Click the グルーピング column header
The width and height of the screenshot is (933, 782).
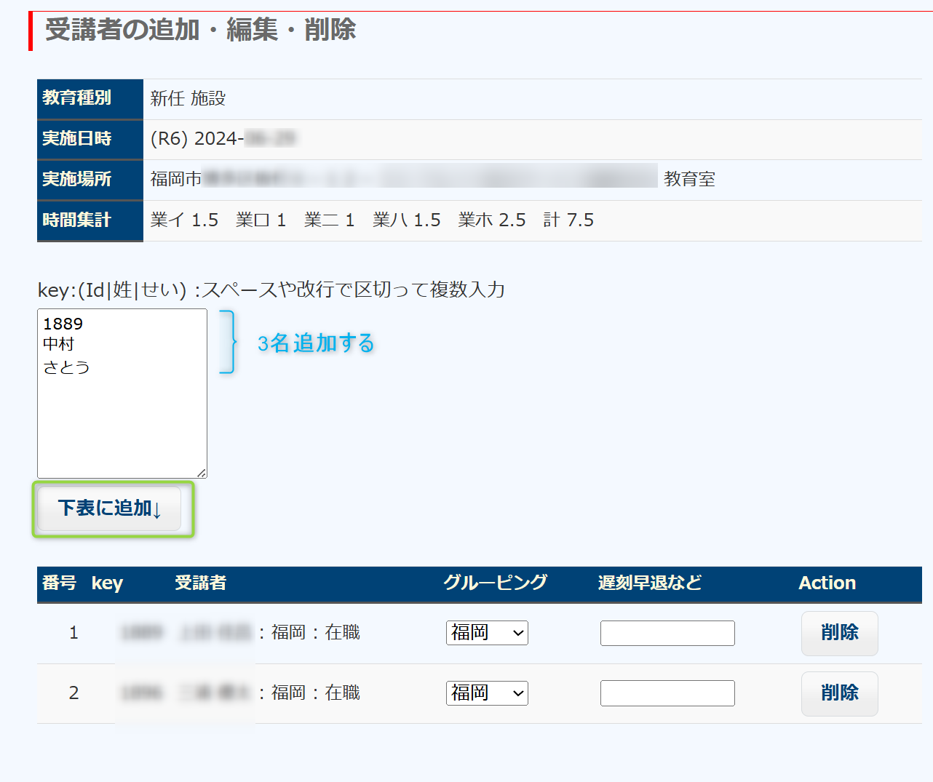(x=495, y=583)
